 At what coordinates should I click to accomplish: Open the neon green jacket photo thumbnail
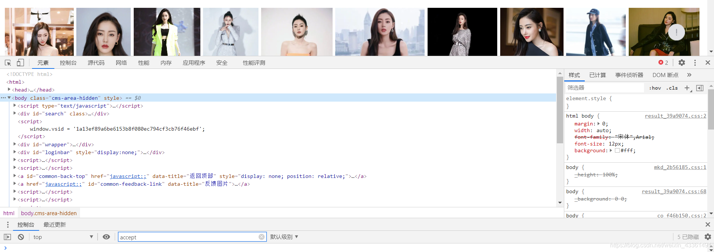167,32
